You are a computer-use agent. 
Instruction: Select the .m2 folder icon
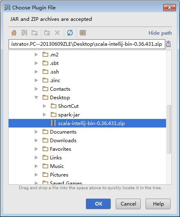tap(45, 54)
